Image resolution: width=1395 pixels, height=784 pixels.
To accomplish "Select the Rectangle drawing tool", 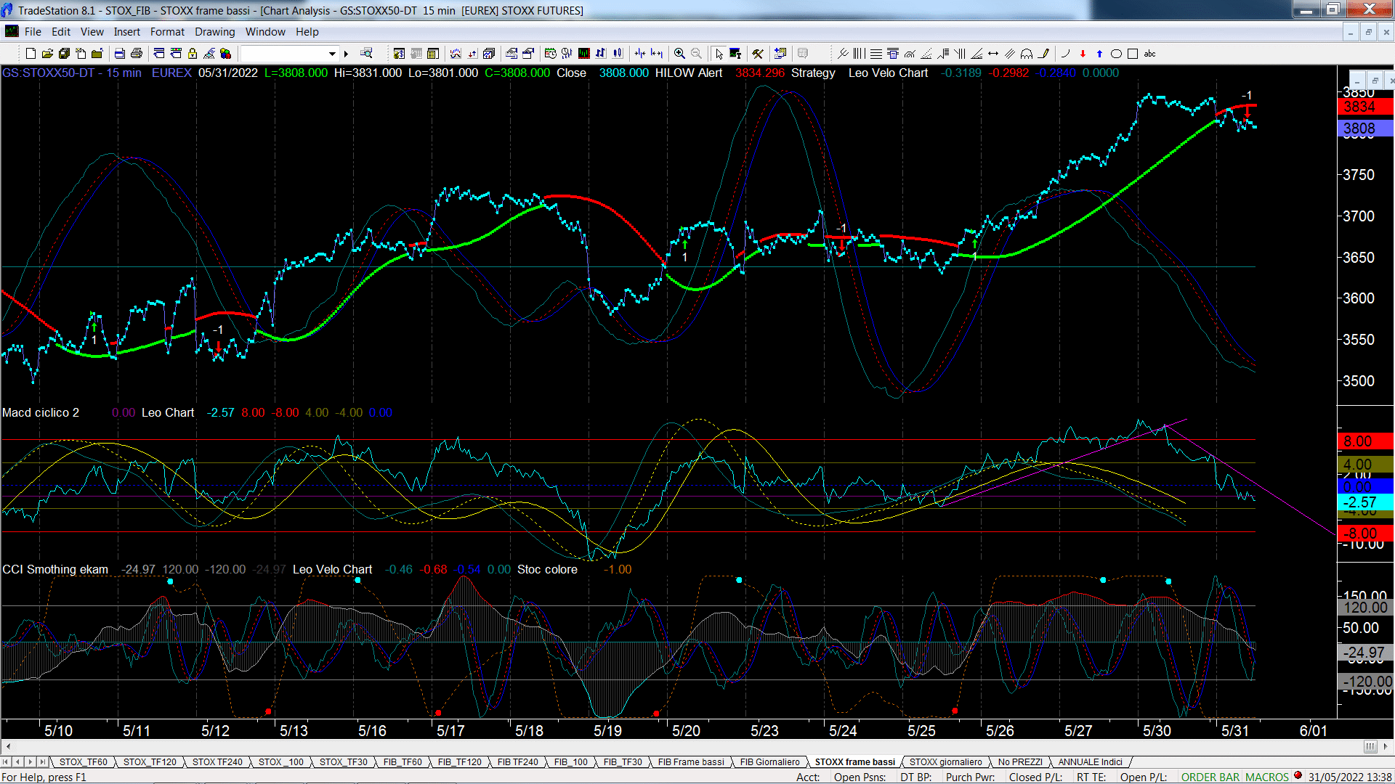I will coord(1133,54).
